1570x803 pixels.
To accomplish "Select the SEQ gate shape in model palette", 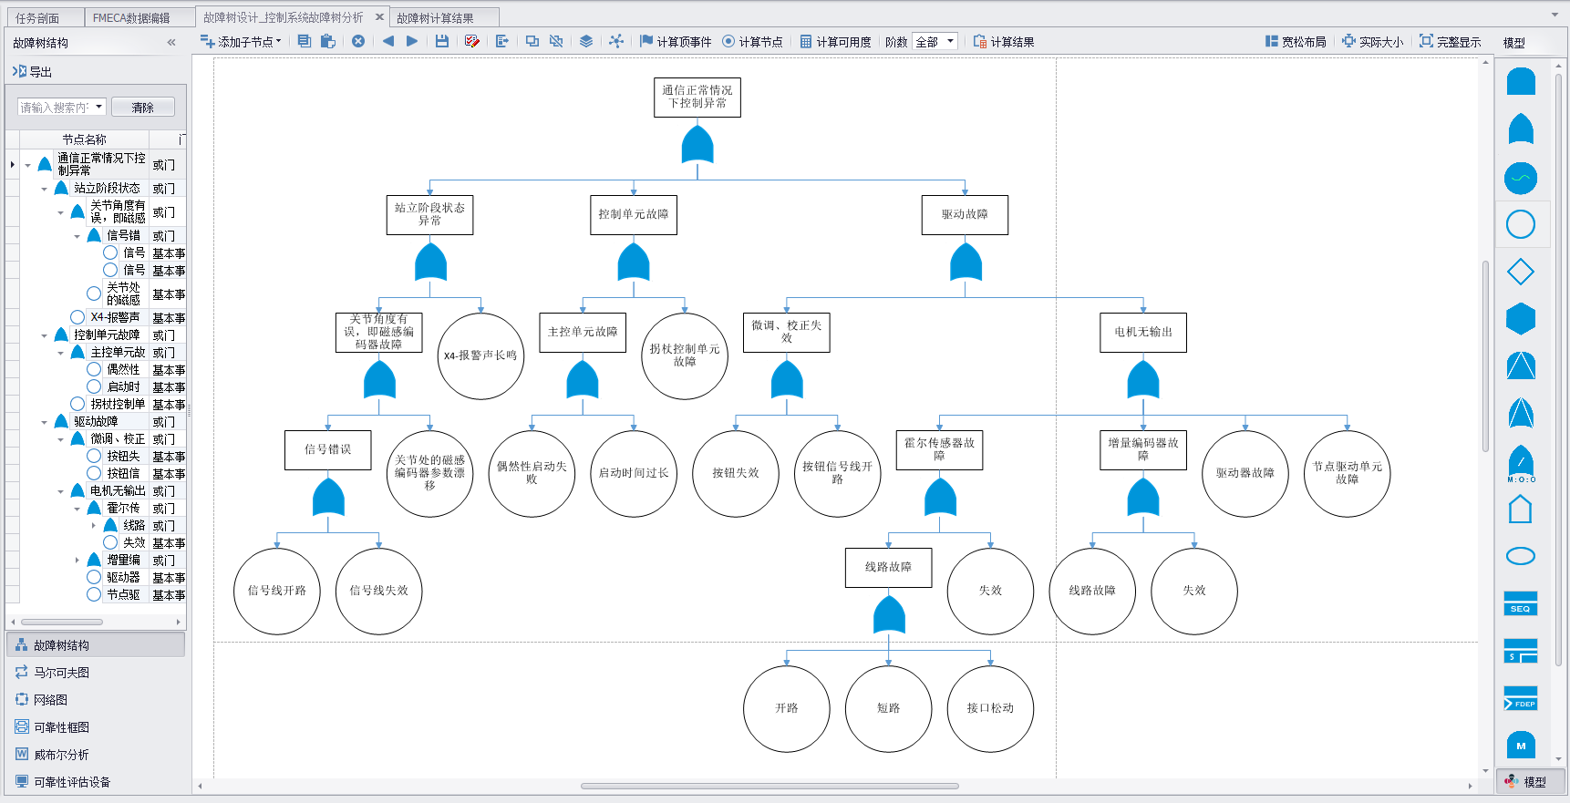I will point(1520,603).
